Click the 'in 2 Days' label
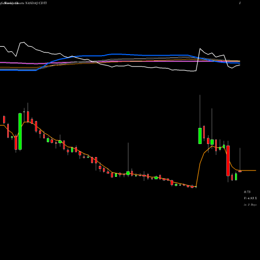 (250, 205)
